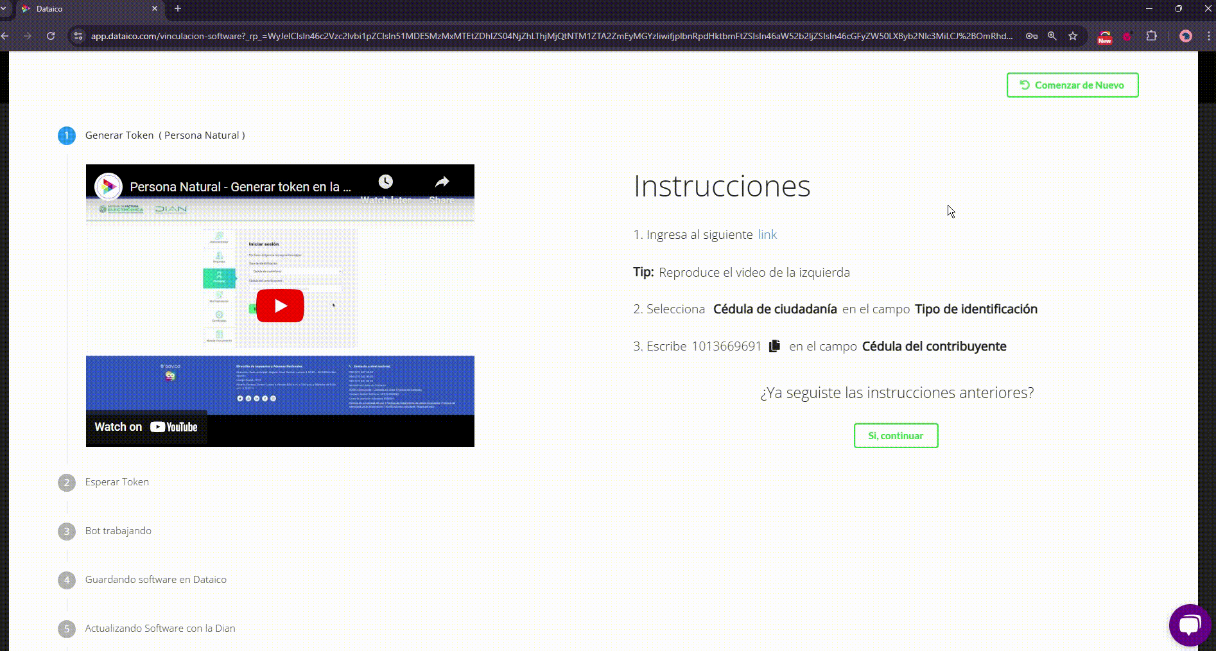Bookmark this page with star icon
Viewport: 1216px width, 651px height.
click(1073, 36)
